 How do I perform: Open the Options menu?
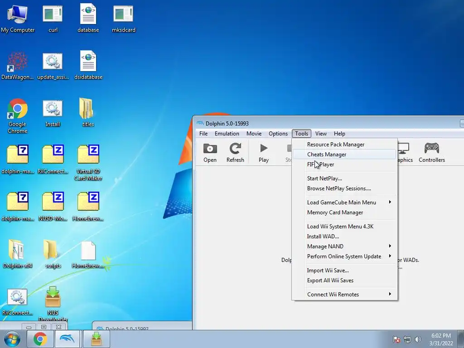[x=278, y=134]
